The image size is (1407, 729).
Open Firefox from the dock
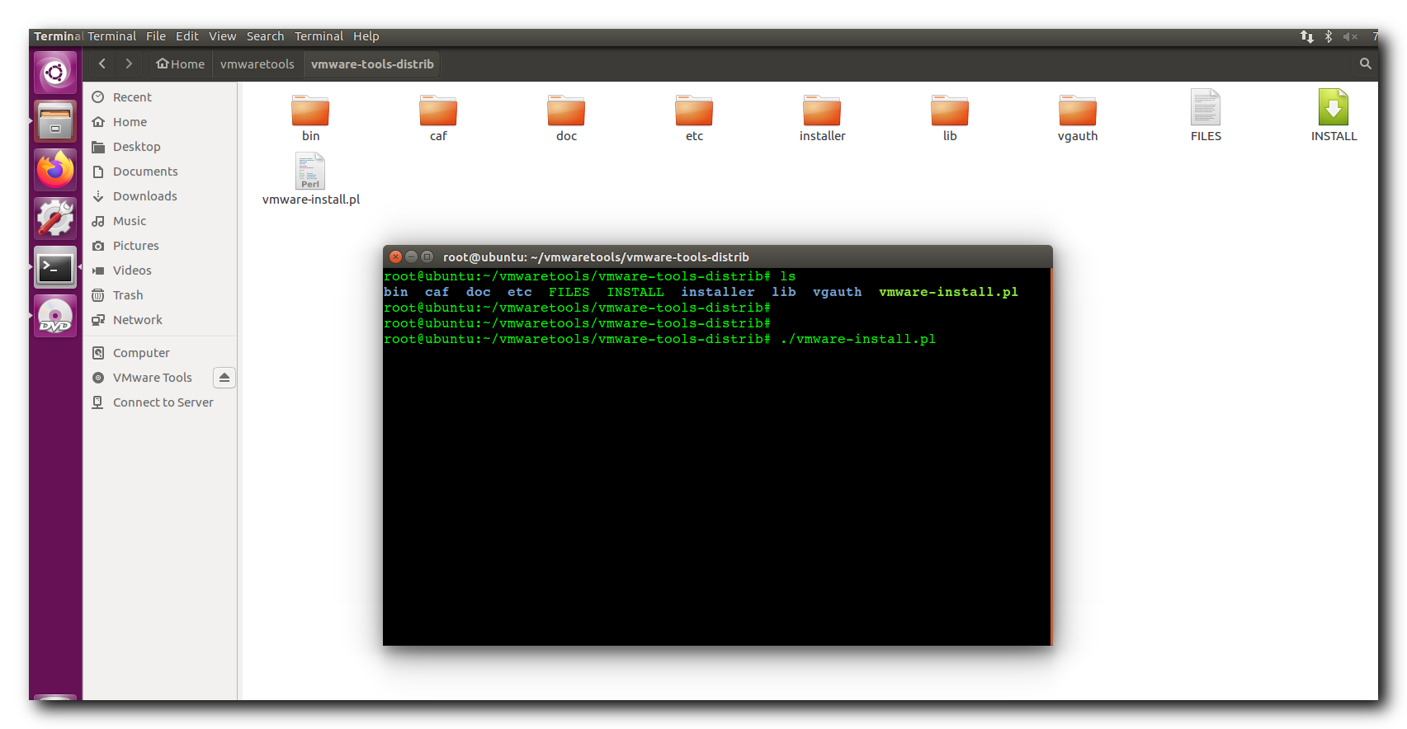coord(55,170)
